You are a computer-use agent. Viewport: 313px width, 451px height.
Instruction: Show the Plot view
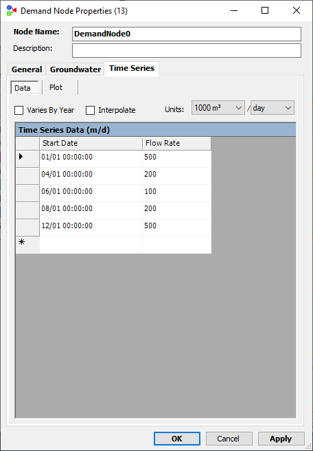tap(56, 87)
